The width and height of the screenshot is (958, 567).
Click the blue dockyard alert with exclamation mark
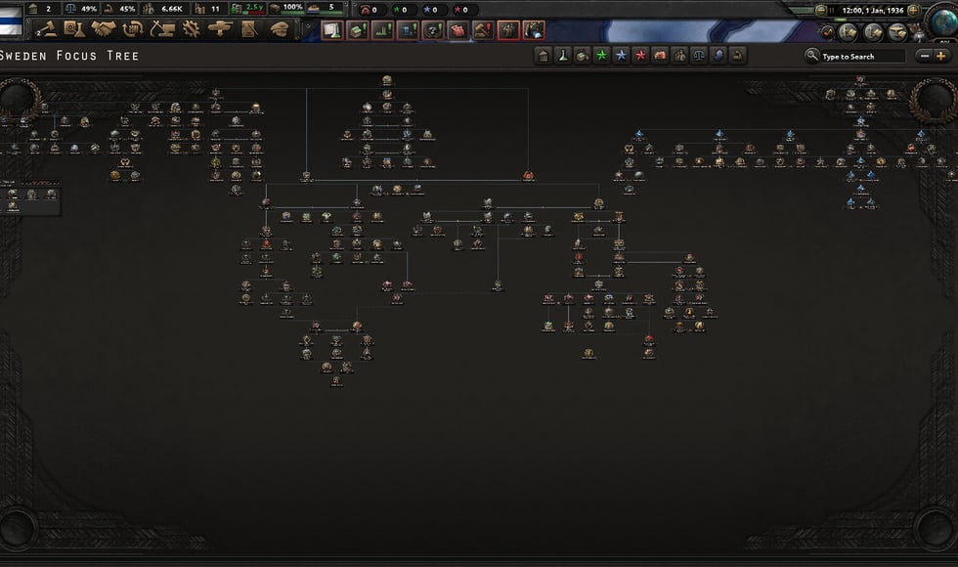click(x=408, y=30)
